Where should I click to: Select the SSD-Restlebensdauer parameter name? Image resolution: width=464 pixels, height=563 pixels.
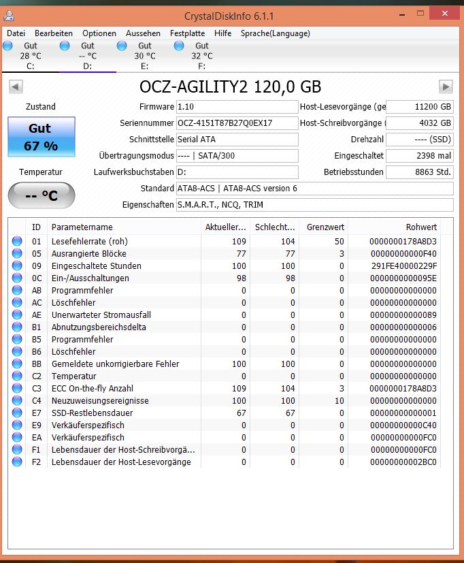coord(93,413)
